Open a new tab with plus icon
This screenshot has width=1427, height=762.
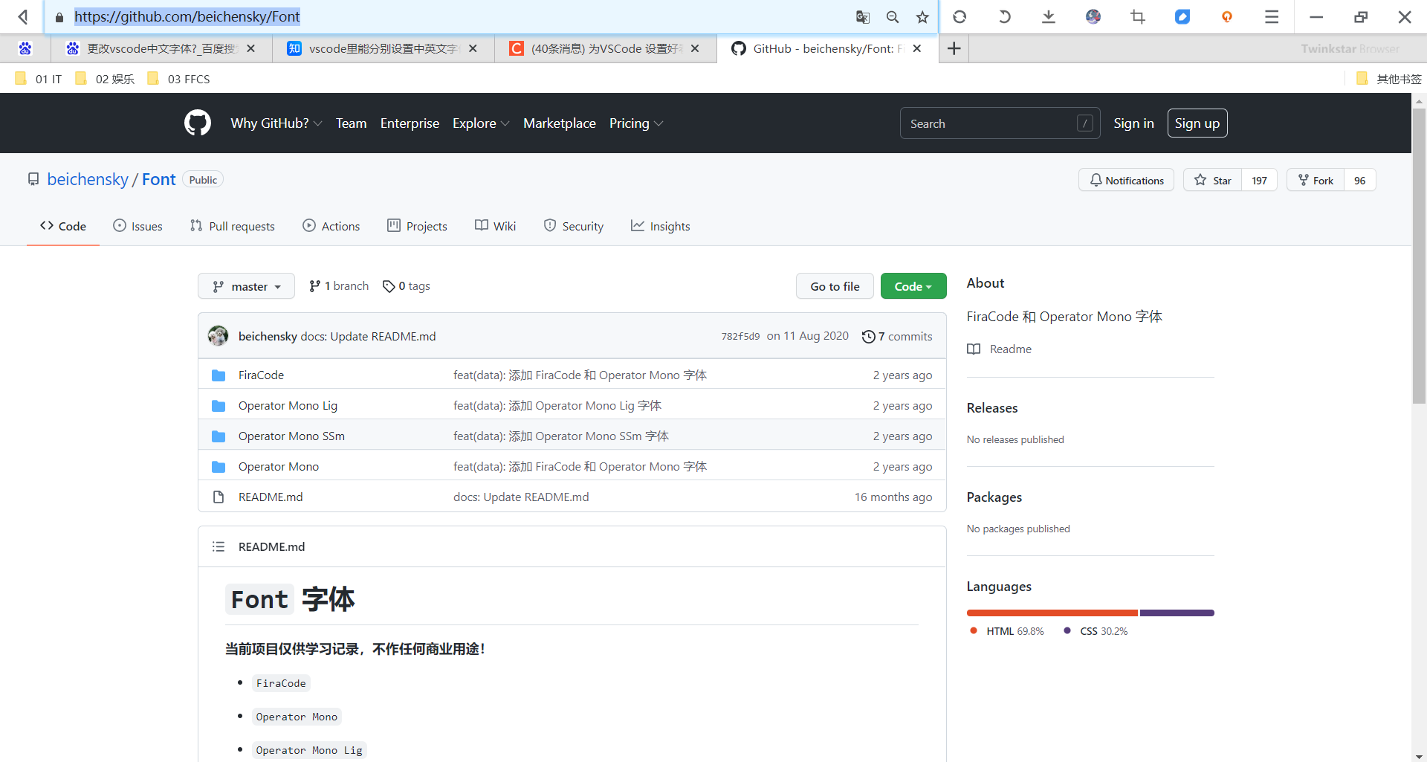pyautogui.click(x=954, y=48)
